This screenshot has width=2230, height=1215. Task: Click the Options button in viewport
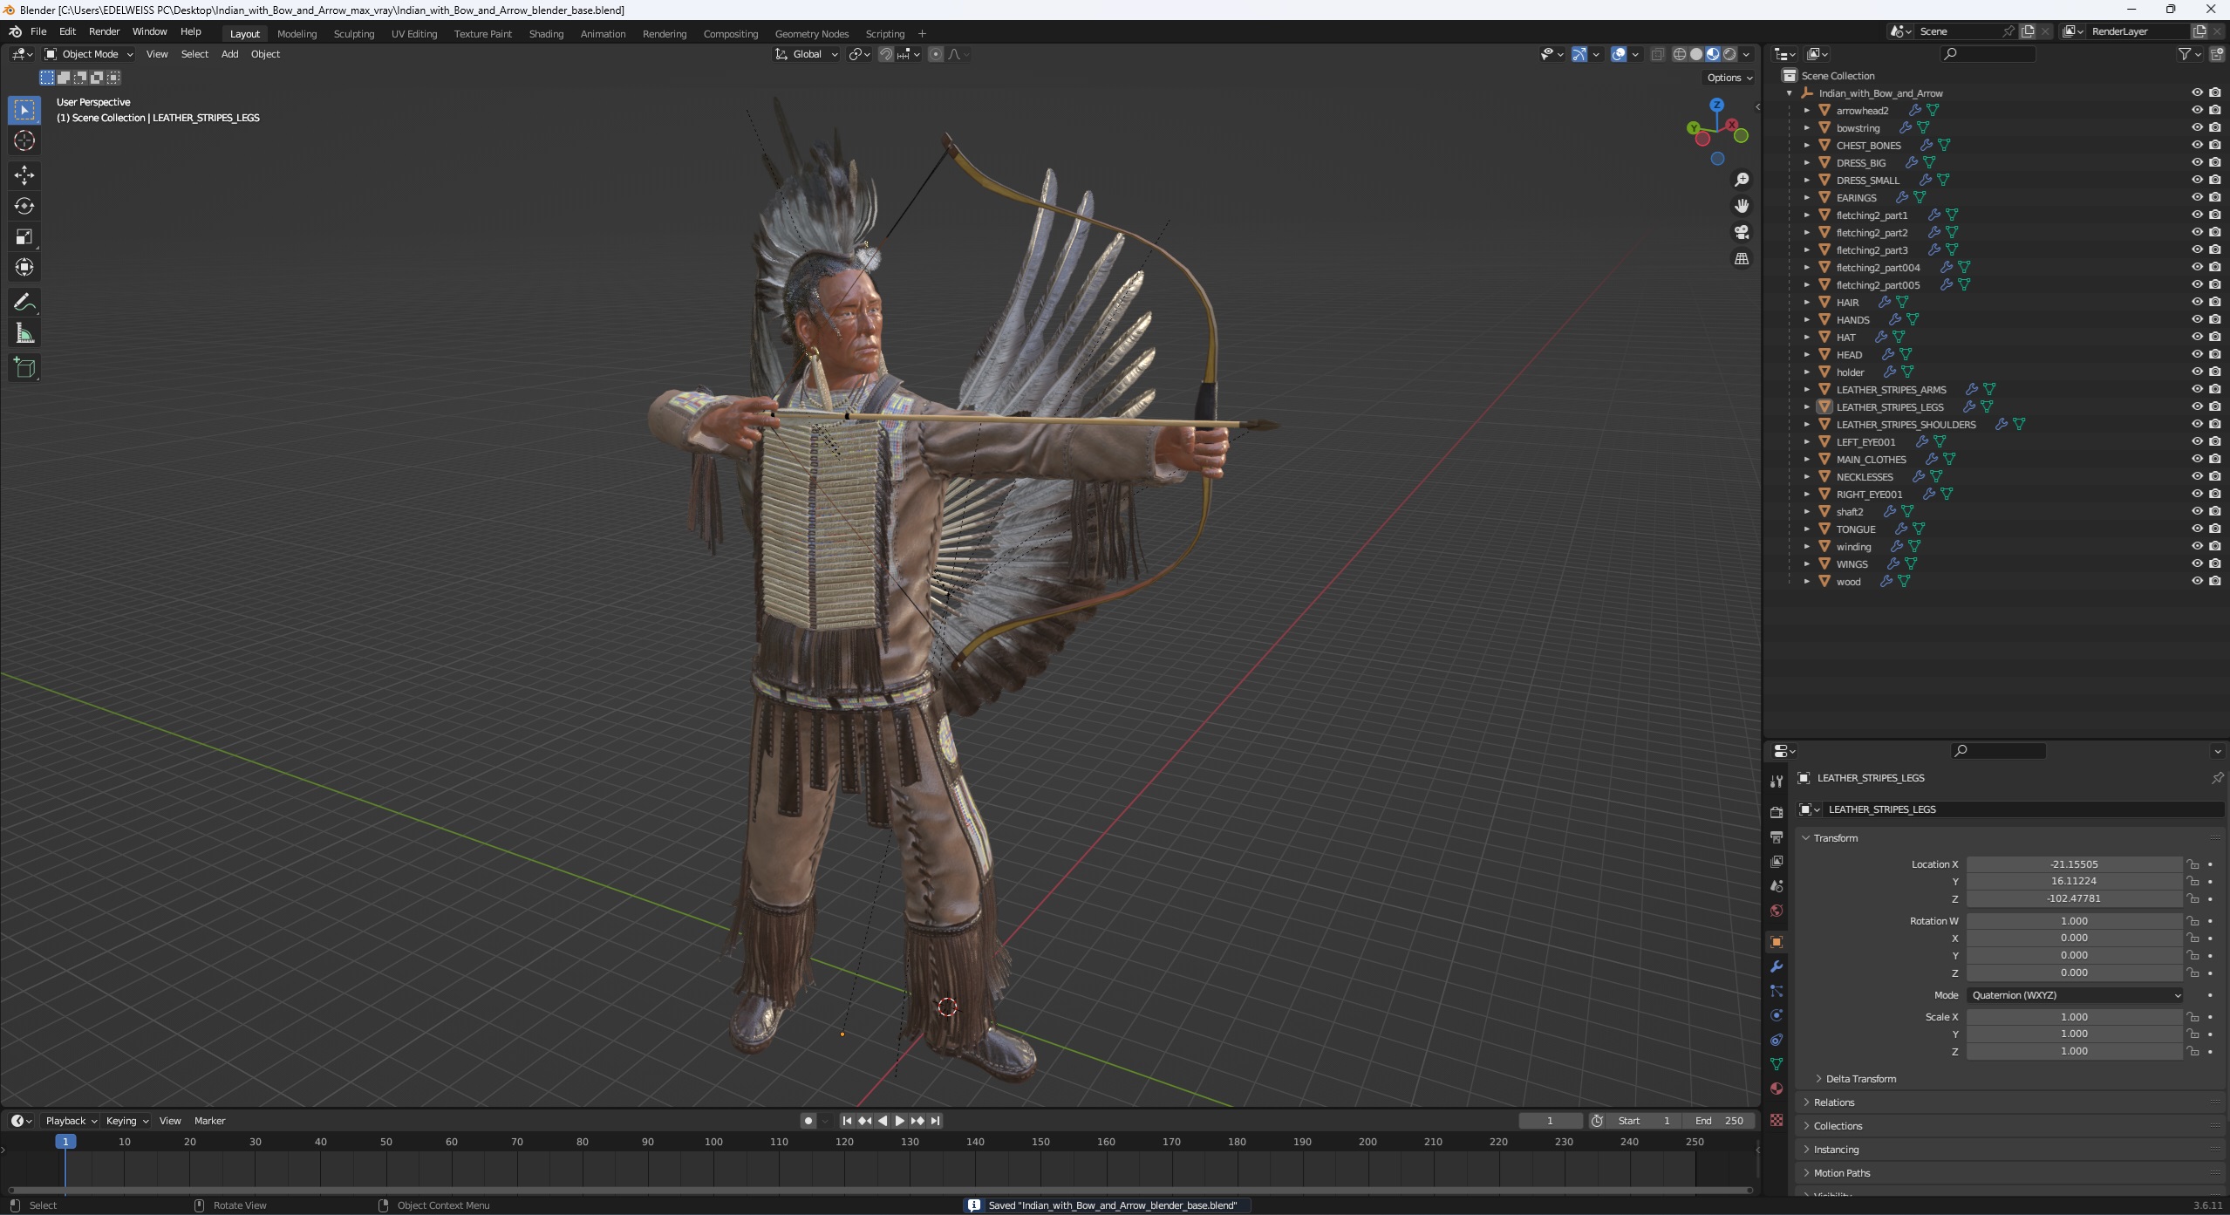[x=1729, y=78]
